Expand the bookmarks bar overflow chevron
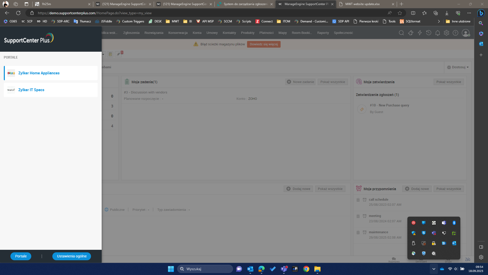Image resolution: width=488 pixels, height=275 pixels. point(439,21)
